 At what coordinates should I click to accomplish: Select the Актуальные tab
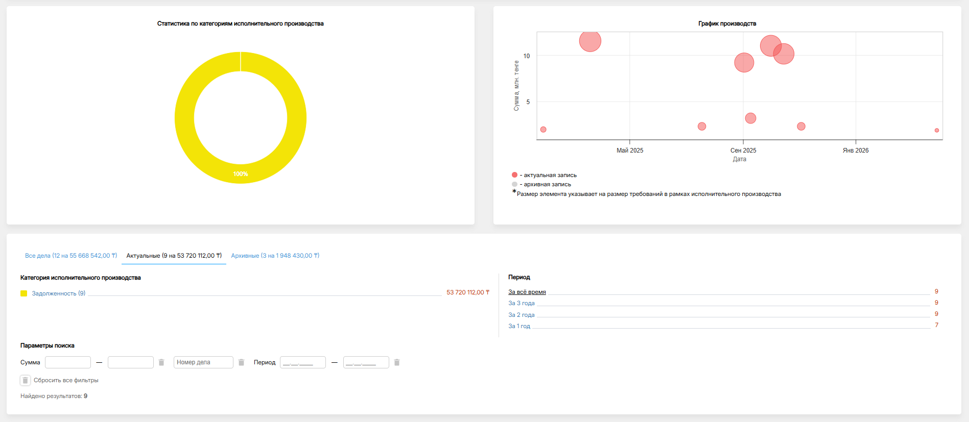[x=174, y=256]
